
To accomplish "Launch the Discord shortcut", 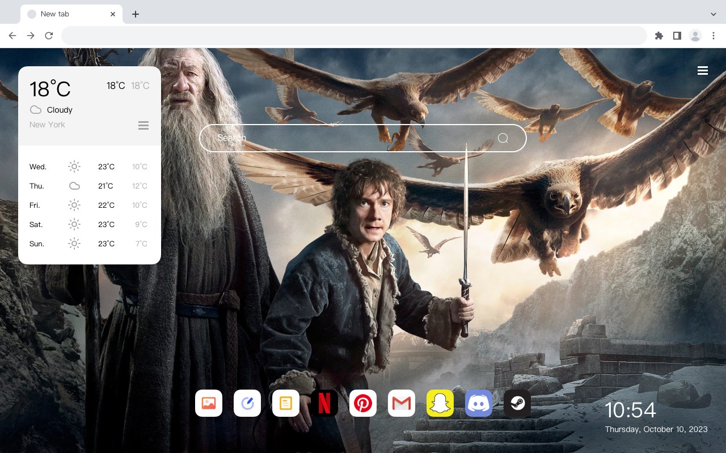I will tap(479, 403).
